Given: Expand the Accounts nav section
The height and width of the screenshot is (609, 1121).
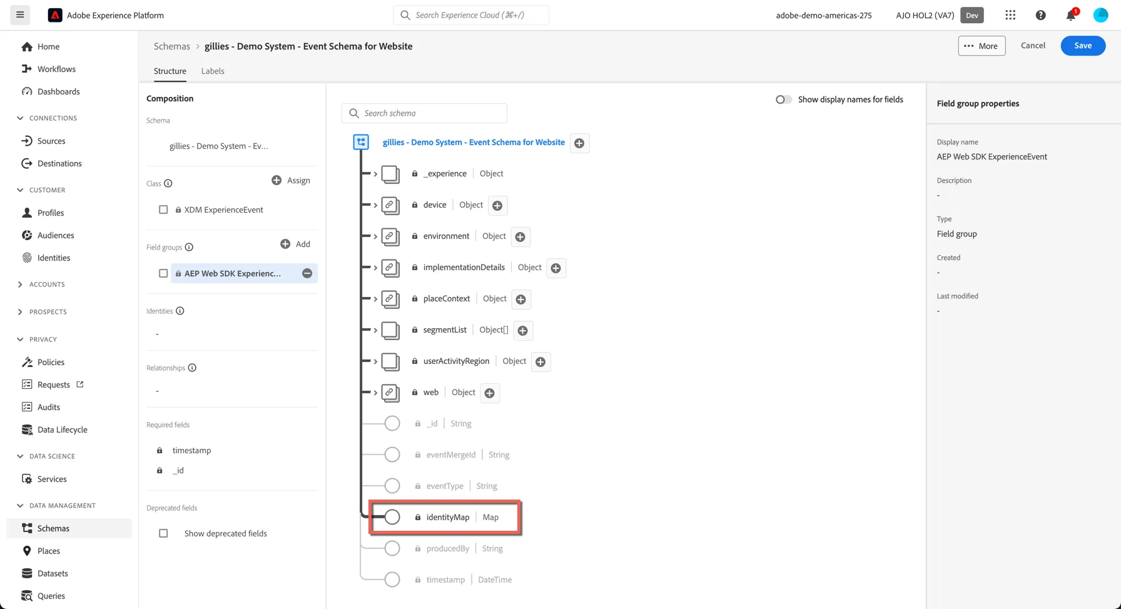Looking at the screenshot, I should click(x=20, y=284).
